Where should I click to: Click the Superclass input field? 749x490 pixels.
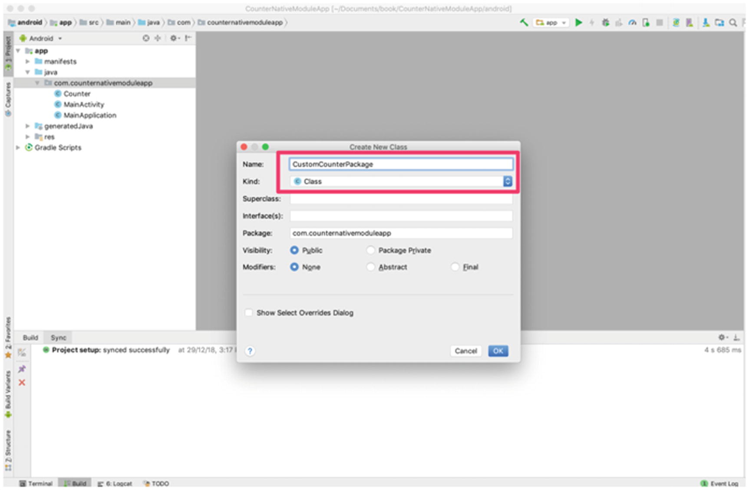(401, 199)
